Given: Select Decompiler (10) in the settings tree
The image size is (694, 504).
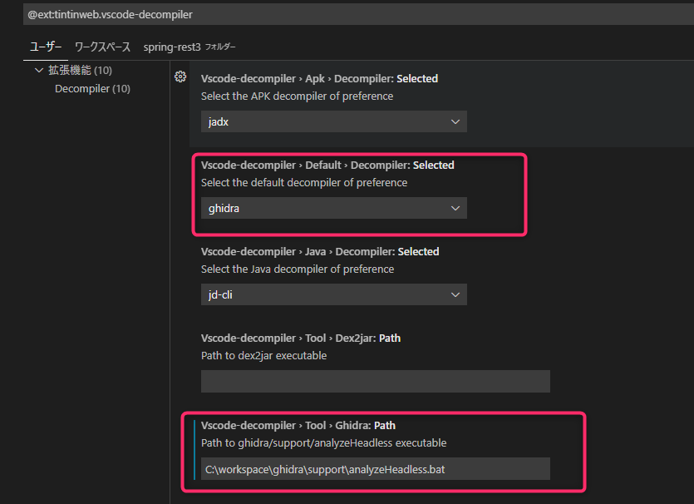Looking at the screenshot, I should click(92, 89).
